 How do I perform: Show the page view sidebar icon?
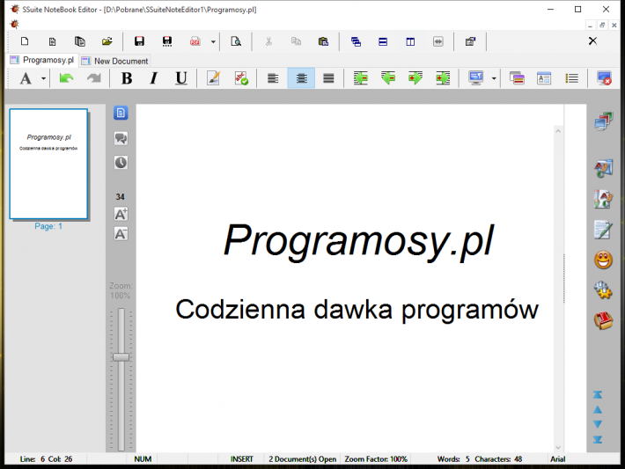[121, 113]
